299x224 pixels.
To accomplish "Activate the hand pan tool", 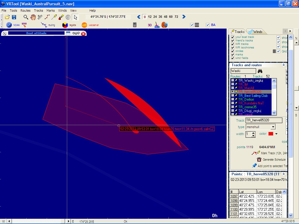I will [x=33, y=17].
